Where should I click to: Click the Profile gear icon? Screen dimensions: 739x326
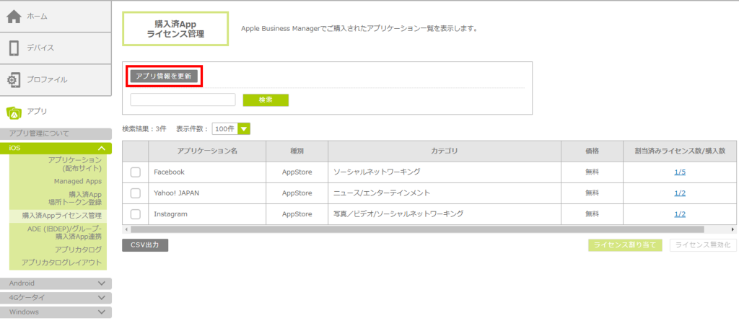14,79
